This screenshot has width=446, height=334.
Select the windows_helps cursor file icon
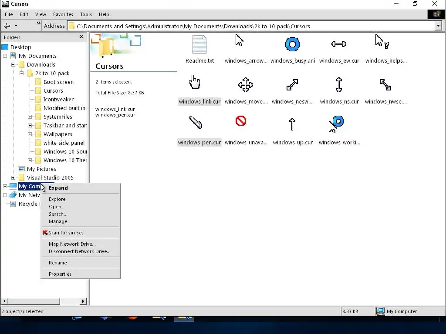pos(382,41)
